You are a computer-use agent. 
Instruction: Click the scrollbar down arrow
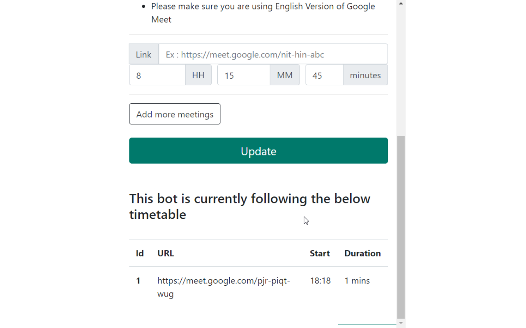[x=401, y=323]
